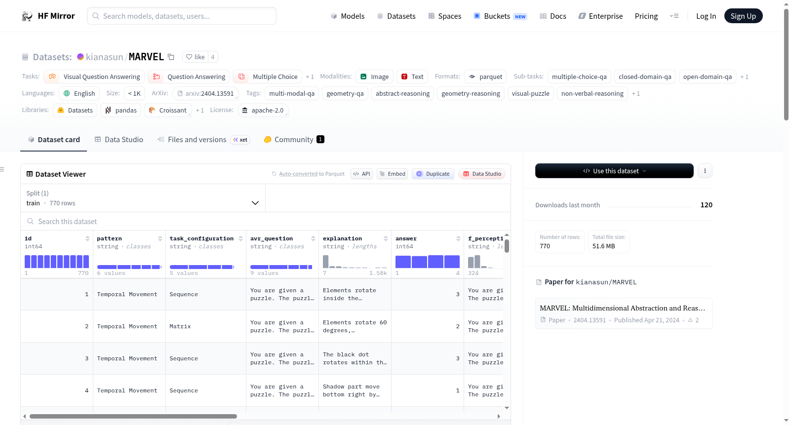The height and width of the screenshot is (425, 790).
Task: Click the sort arrows on id column
Action: pyautogui.click(x=87, y=238)
